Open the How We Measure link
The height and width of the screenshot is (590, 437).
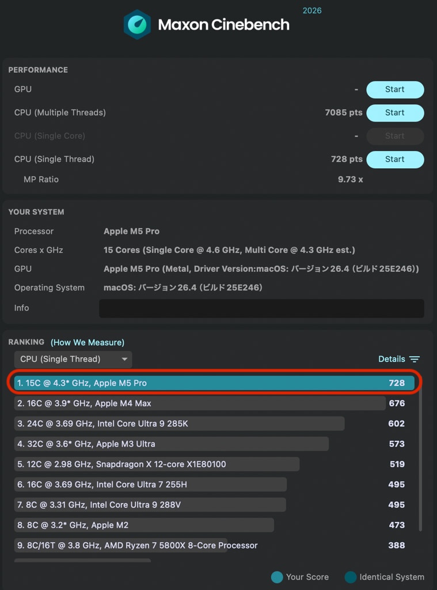point(88,342)
